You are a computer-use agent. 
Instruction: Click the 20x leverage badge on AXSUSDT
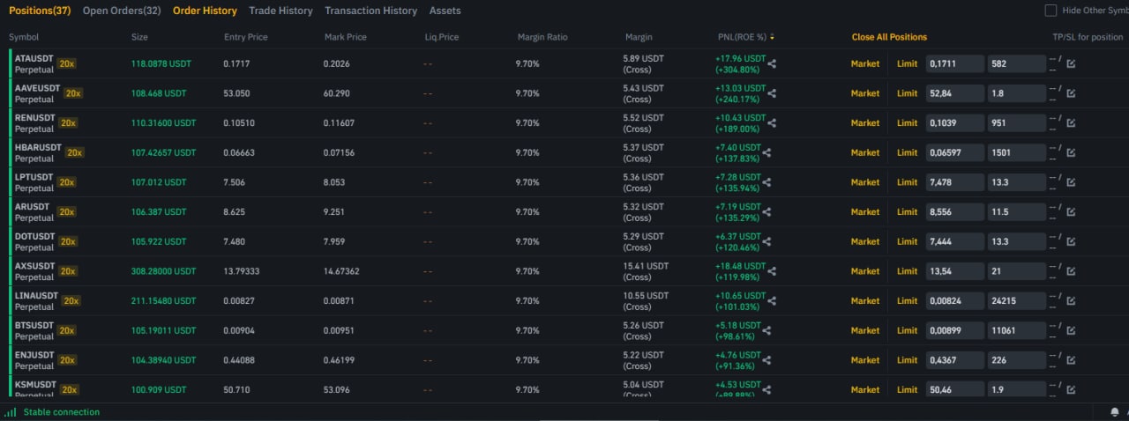click(67, 271)
